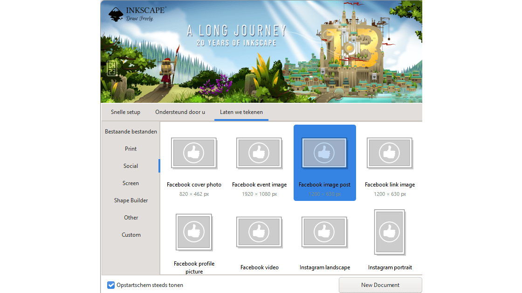Choose the Facebook profile picture template icon
Image resolution: width=522 pixels, height=293 pixels.
pos(194,232)
